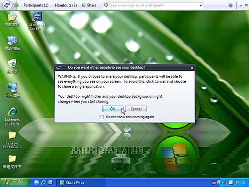Click the SharedView taskbar button
The width and height of the screenshot is (249, 187).
(x=81, y=183)
